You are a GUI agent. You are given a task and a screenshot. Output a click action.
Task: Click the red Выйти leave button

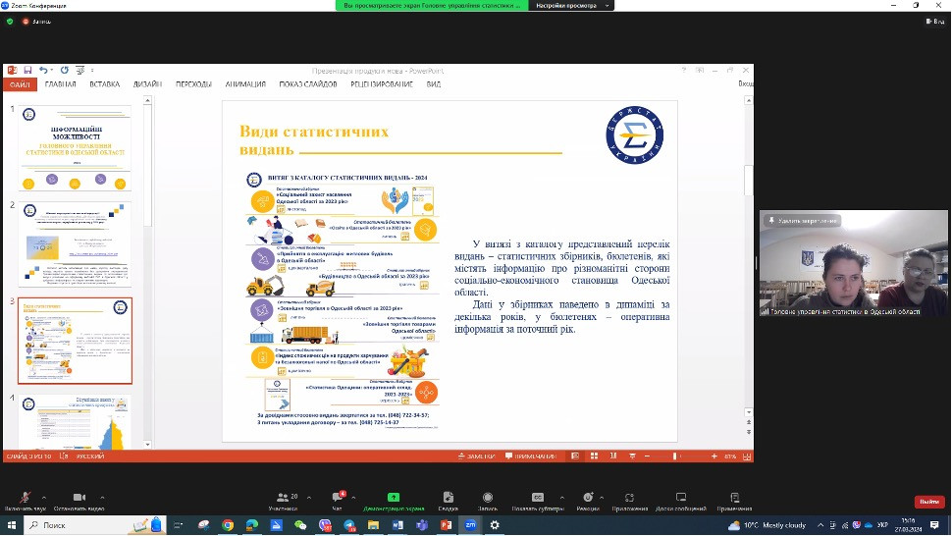(929, 502)
